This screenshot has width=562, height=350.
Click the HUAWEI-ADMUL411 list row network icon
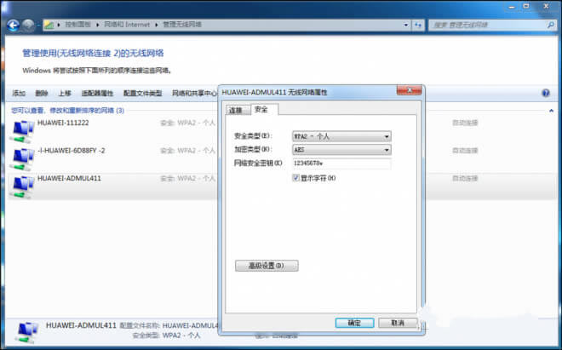click(x=22, y=187)
